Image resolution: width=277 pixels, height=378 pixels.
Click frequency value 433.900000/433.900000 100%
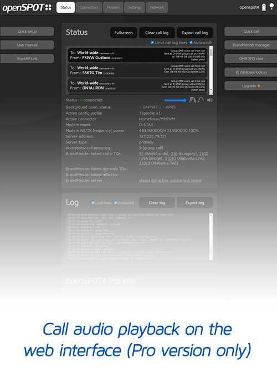[169, 130]
